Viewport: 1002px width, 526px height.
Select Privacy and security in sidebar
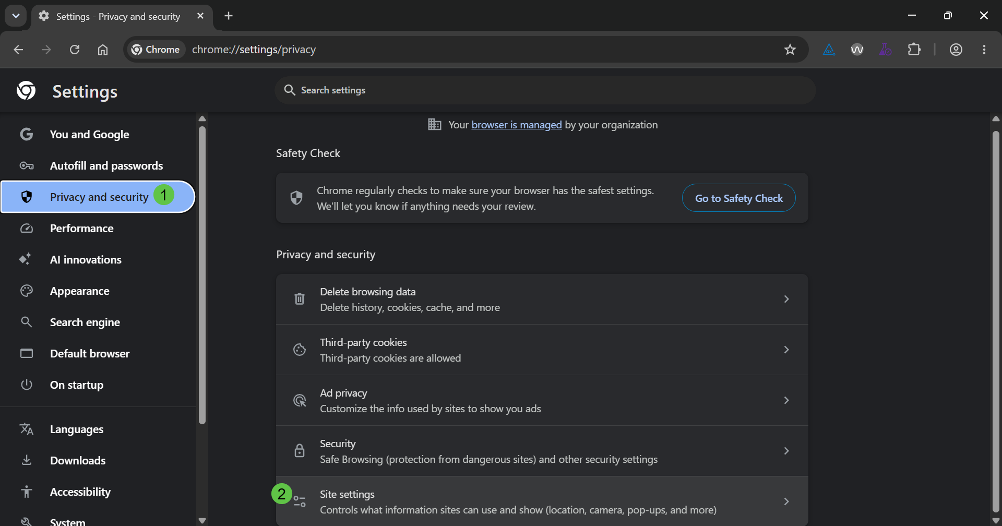click(98, 197)
